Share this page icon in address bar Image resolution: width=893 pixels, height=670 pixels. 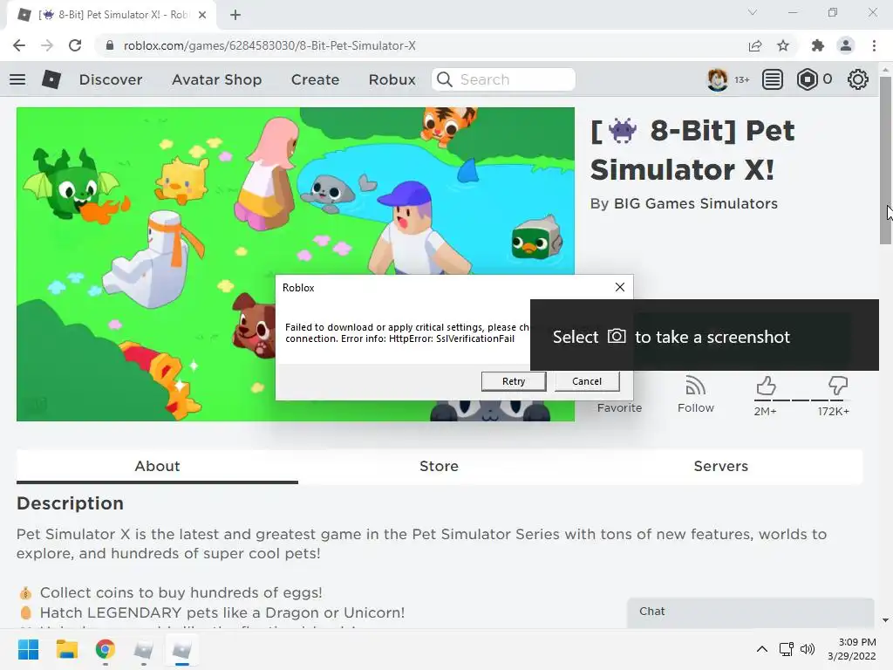coord(755,45)
